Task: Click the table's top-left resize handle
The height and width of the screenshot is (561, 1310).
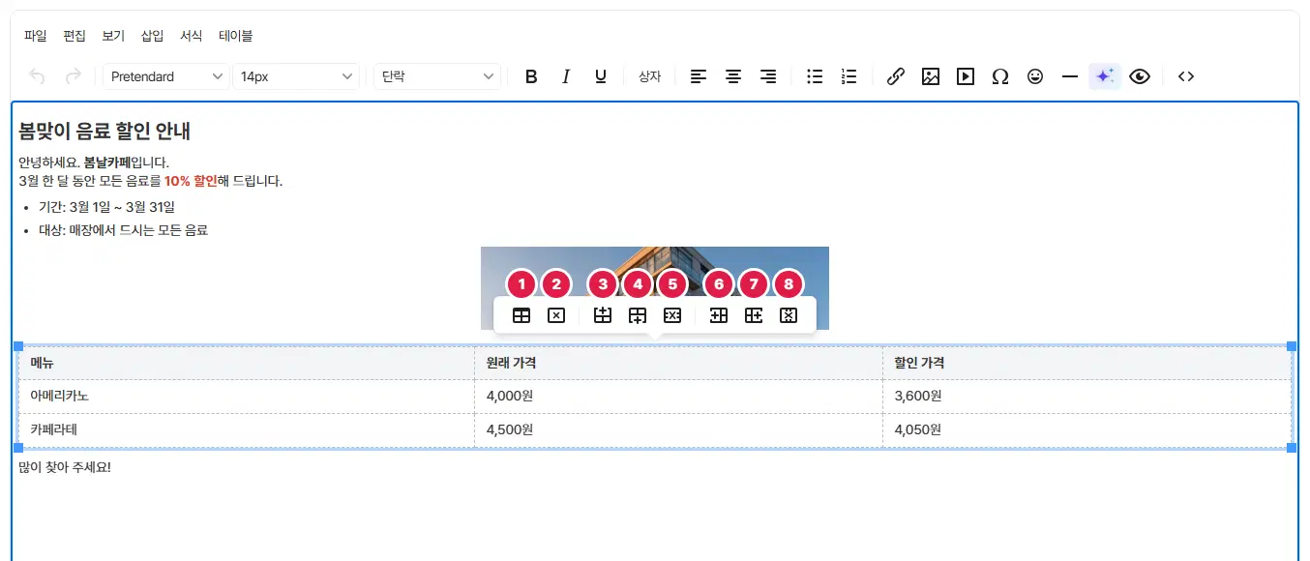Action: [17, 346]
